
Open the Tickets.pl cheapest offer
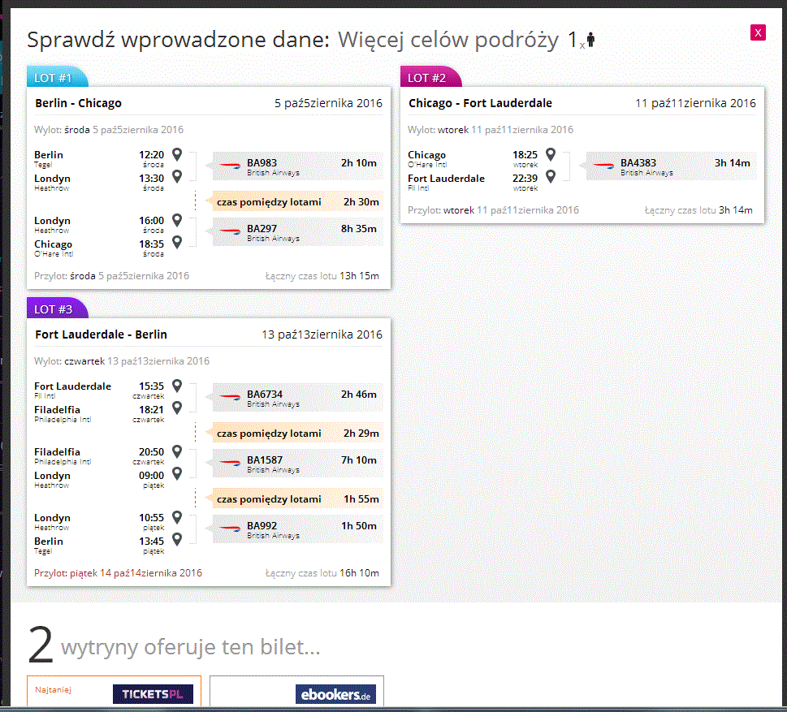114,692
